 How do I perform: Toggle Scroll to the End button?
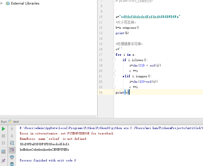12,150
